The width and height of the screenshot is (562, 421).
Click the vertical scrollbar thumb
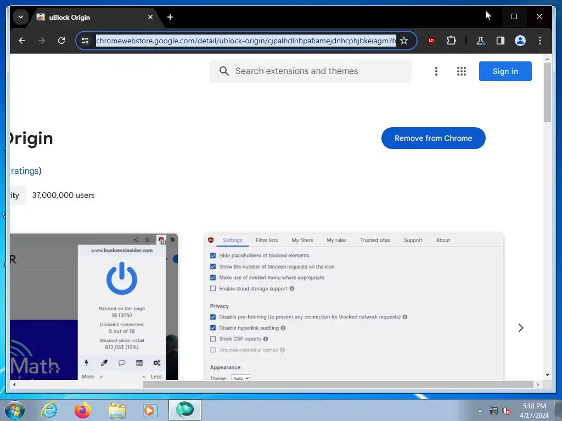coord(547,93)
